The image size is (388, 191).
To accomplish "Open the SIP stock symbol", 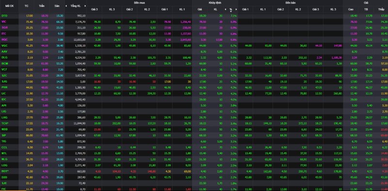I will point(4,135).
